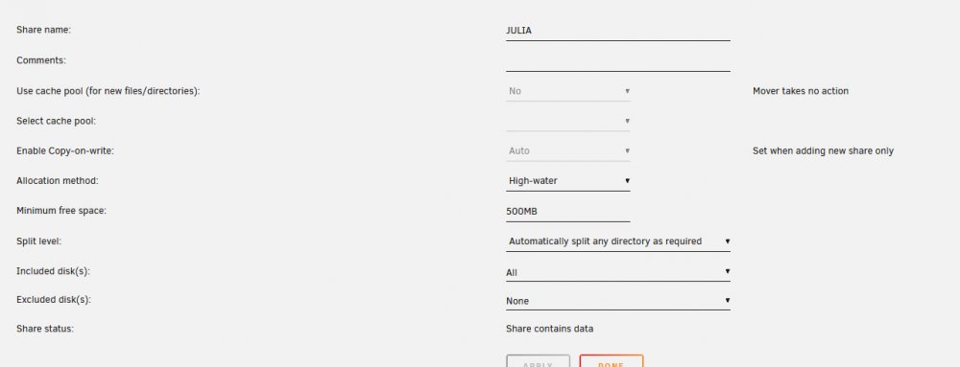960x367 pixels.
Task: Click the 'Comments:' label text
Action: click(x=41, y=60)
